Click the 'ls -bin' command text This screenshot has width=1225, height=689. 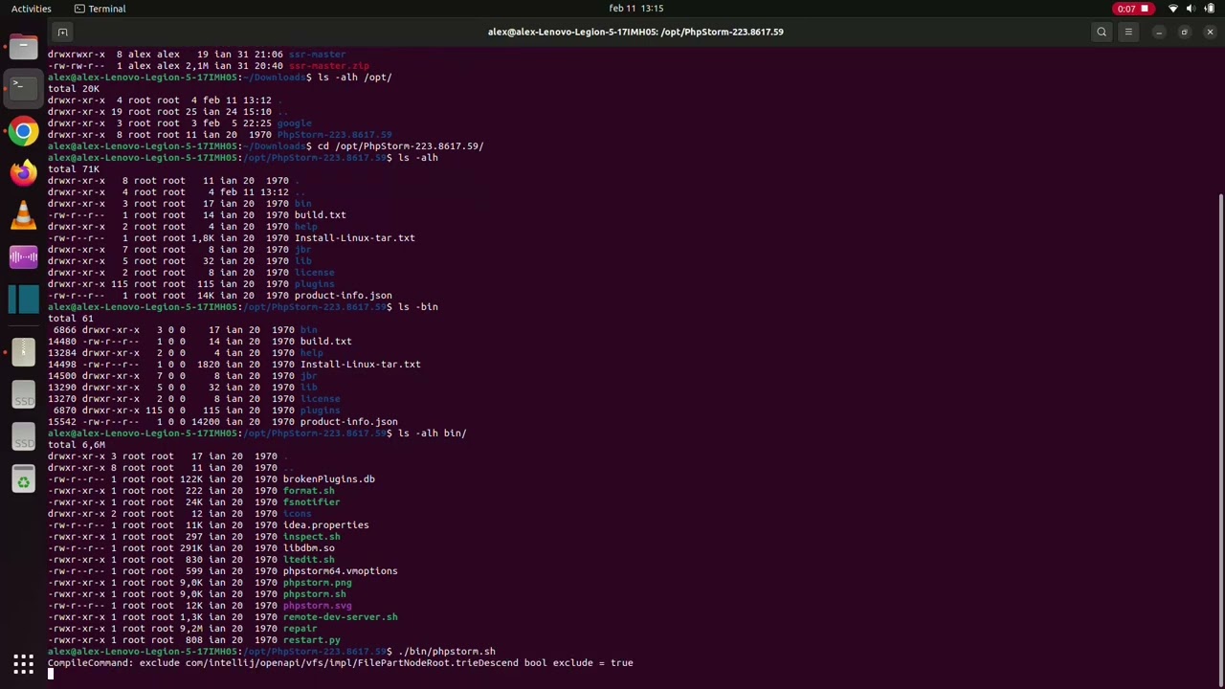(x=417, y=307)
